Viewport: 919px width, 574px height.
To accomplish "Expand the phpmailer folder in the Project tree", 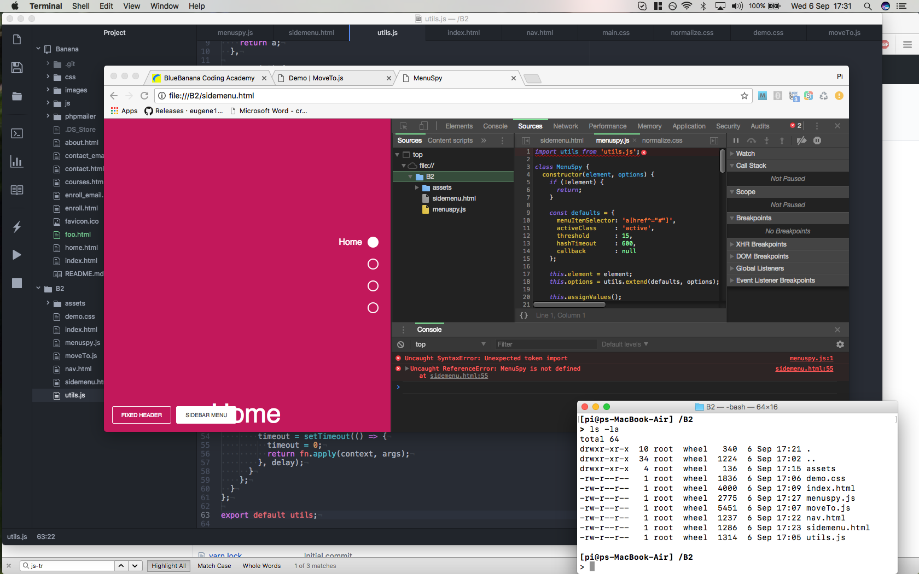I will click(x=48, y=116).
